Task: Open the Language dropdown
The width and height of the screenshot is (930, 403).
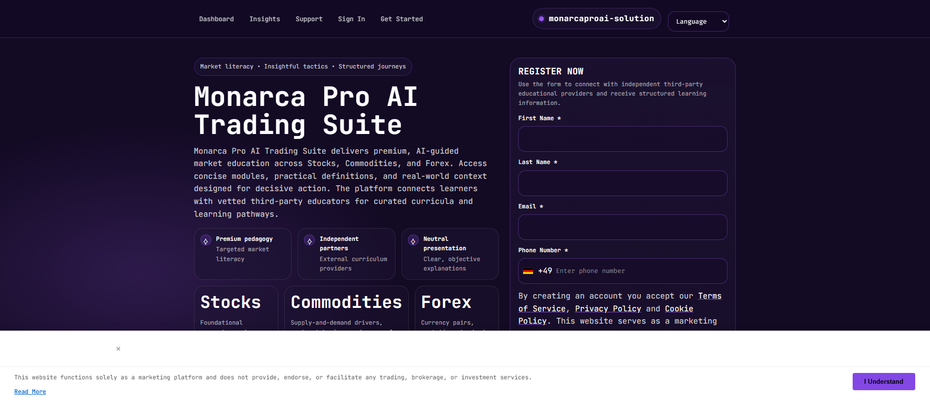Action: [698, 22]
